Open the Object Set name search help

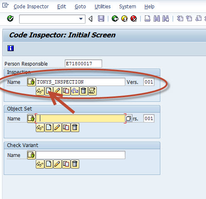pos(129,118)
